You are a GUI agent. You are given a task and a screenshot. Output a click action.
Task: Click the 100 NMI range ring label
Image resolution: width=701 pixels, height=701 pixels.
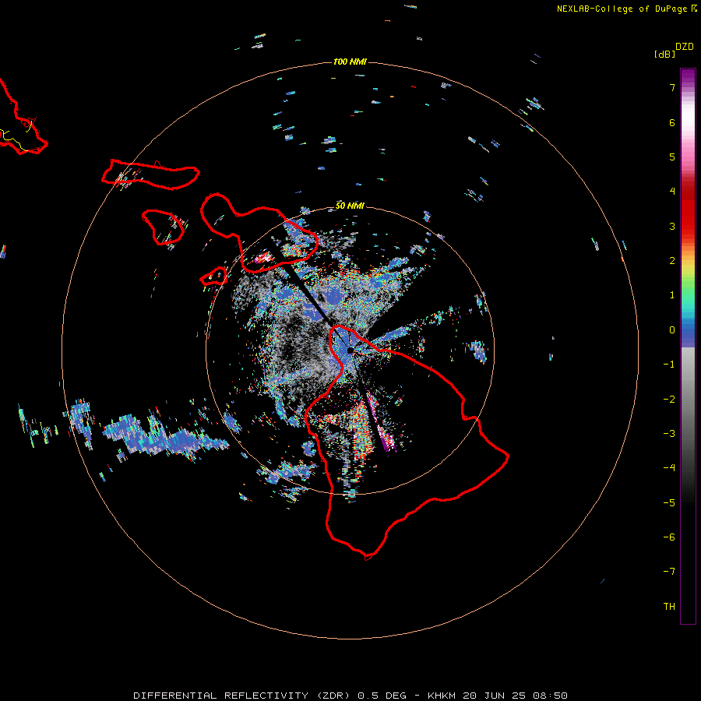tap(350, 62)
